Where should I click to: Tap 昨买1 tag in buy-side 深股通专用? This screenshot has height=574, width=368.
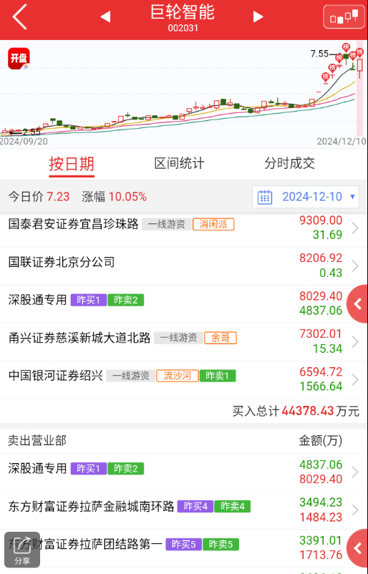(88, 300)
